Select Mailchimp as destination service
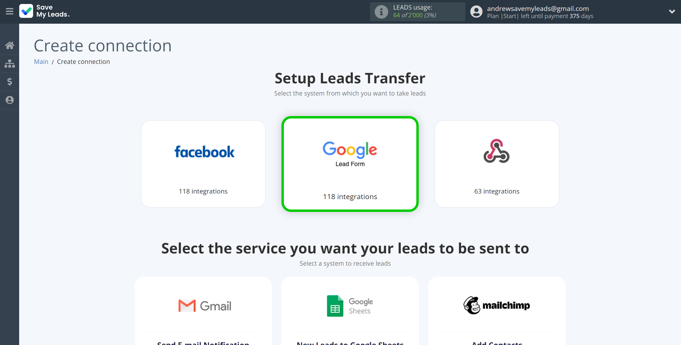Image resolution: width=681 pixels, height=345 pixels. [496, 305]
